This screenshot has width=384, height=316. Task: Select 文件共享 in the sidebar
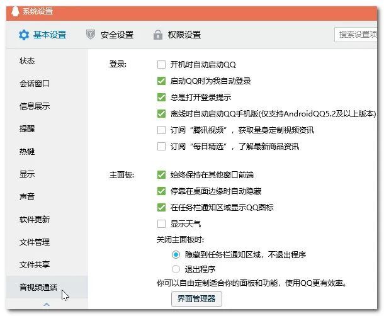[35, 264]
